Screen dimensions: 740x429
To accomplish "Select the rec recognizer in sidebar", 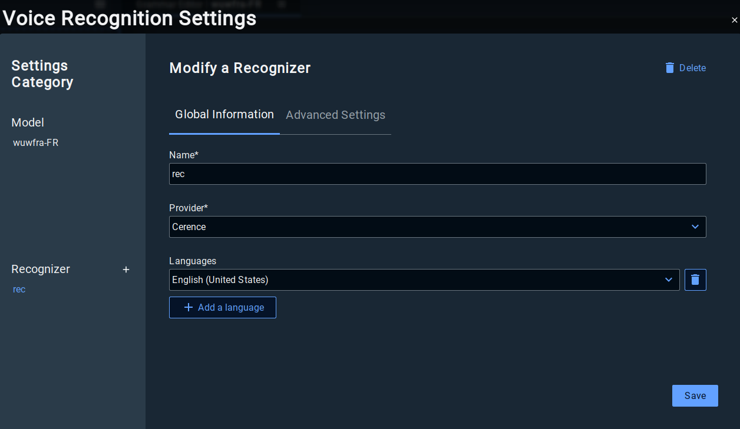I will (19, 290).
